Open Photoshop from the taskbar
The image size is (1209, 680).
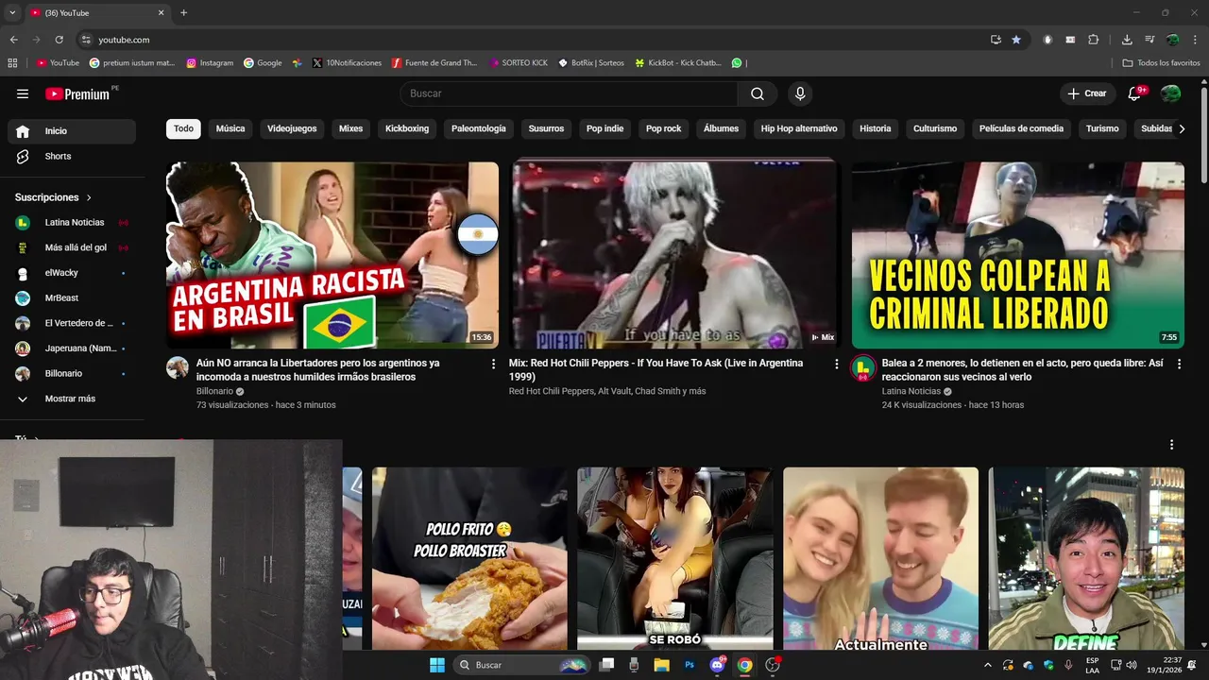point(690,665)
